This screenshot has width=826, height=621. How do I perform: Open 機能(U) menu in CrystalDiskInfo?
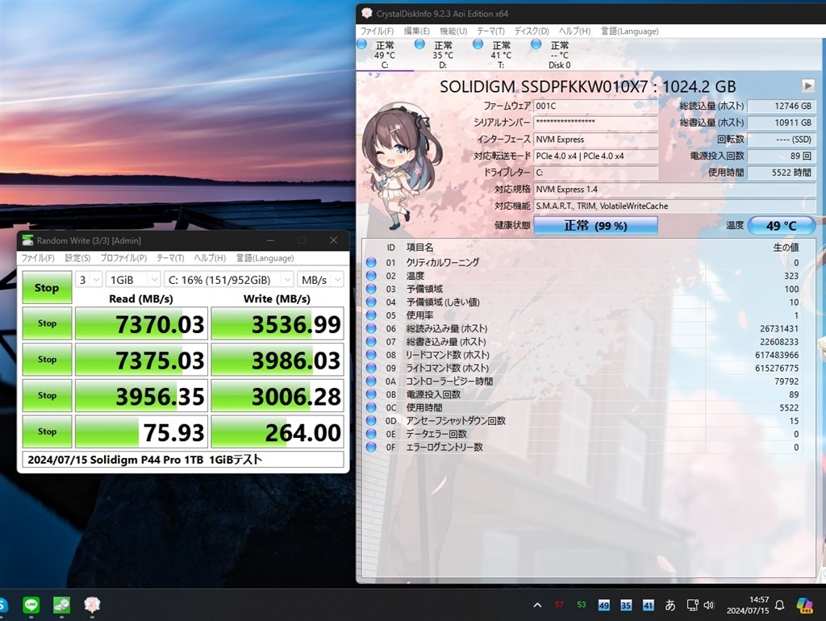pyautogui.click(x=453, y=31)
